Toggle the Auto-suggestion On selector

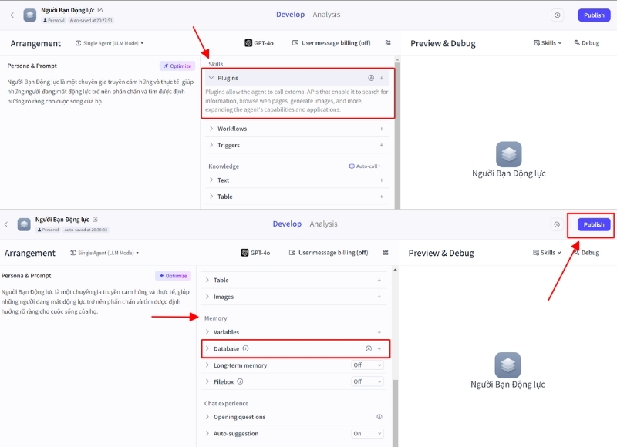(x=367, y=434)
